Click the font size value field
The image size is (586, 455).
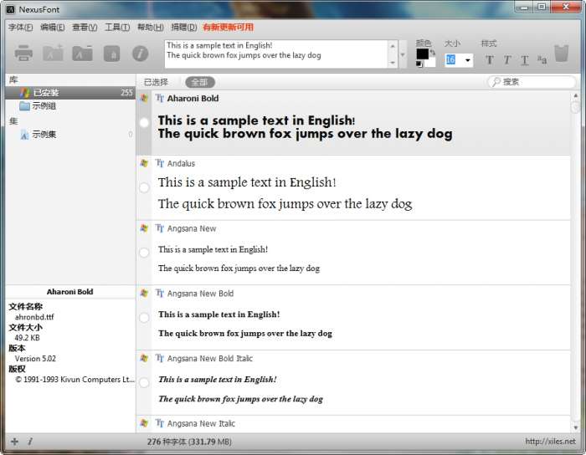coord(454,60)
